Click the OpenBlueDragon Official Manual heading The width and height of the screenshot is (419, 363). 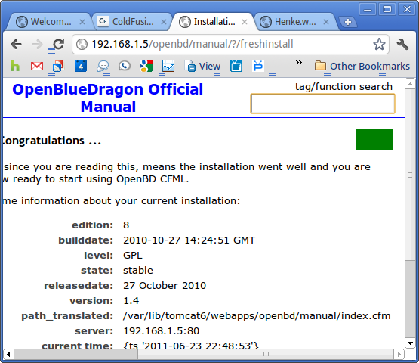pos(108,98)
